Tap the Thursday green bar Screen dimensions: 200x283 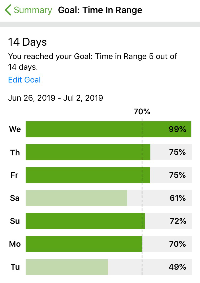[88, 152]
